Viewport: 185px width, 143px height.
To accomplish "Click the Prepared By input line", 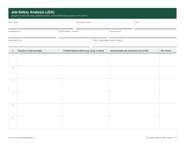I will click(32, 36).
